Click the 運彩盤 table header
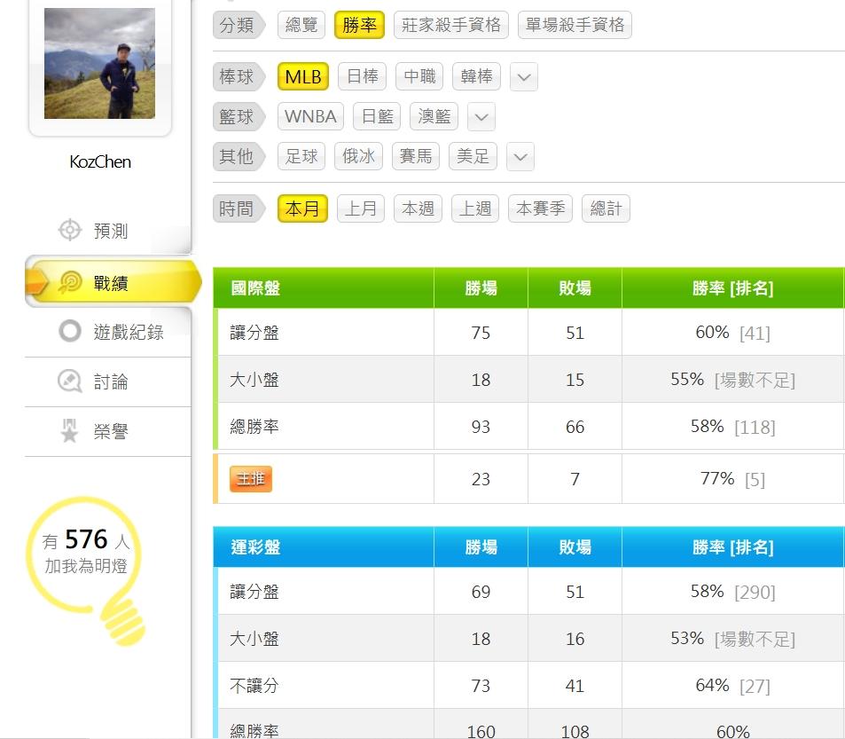The height and width of the screenshot is (739, 845). (255, 547)
